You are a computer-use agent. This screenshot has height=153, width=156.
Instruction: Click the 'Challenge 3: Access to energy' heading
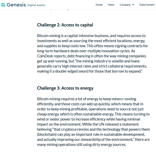(x=65, y=88)
